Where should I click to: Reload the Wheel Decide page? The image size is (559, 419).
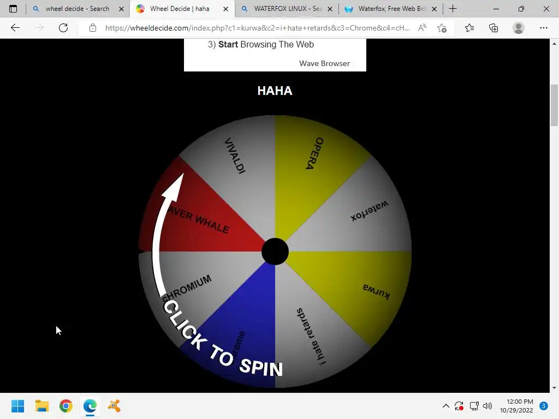63,28
